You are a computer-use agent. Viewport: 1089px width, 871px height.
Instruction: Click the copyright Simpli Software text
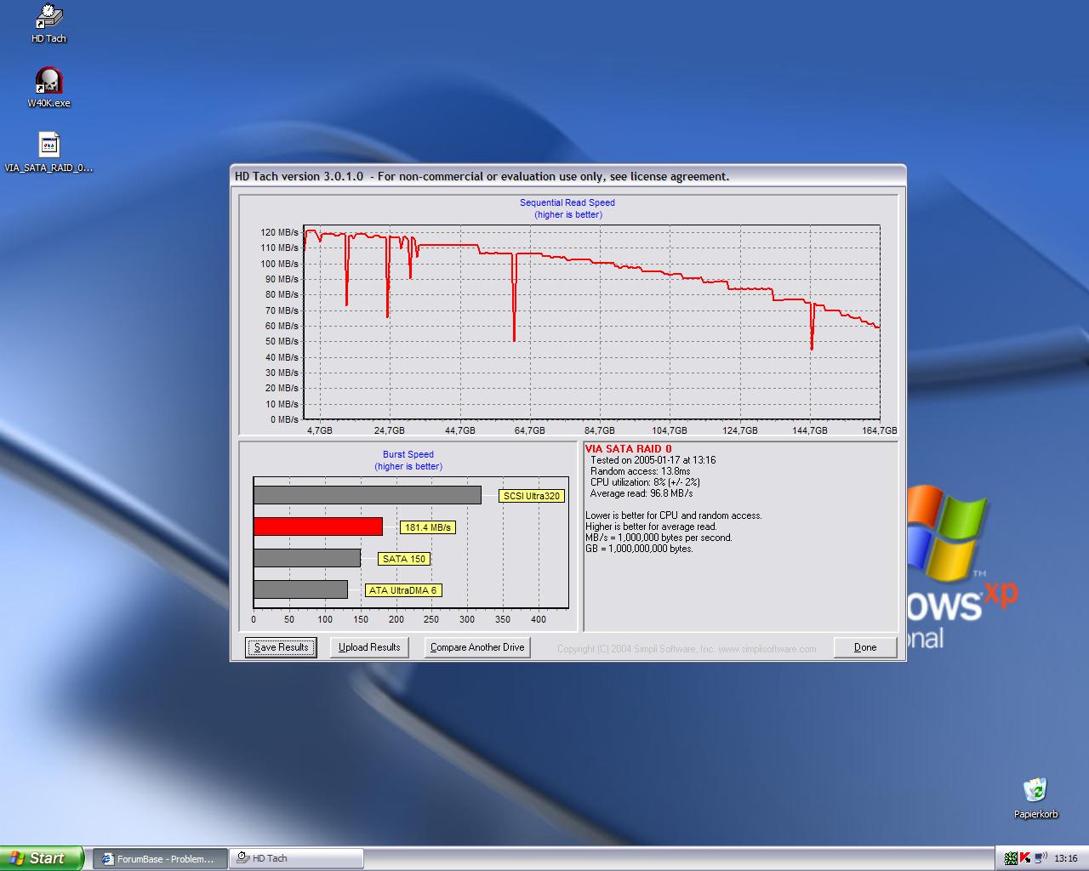pyautogui.click(x=687, y=649)
